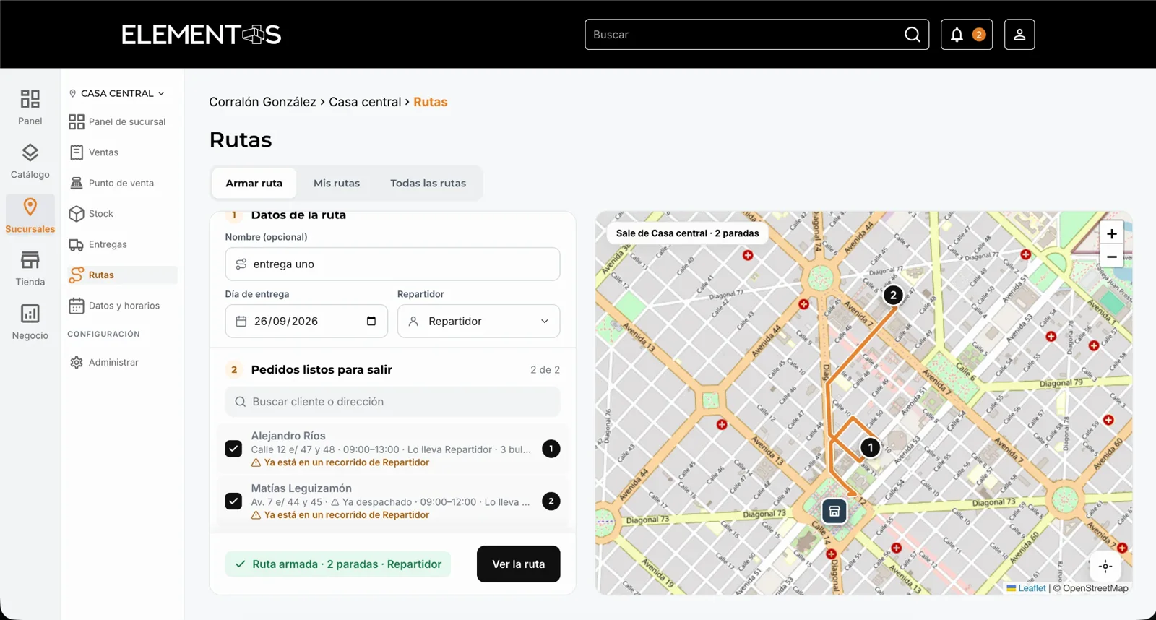
Task: Open the calendar picker icon for delivery date
Action: 371,322
